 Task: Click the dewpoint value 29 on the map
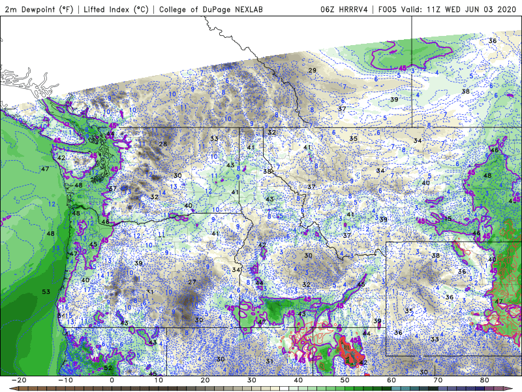click(x=312, y=71)
